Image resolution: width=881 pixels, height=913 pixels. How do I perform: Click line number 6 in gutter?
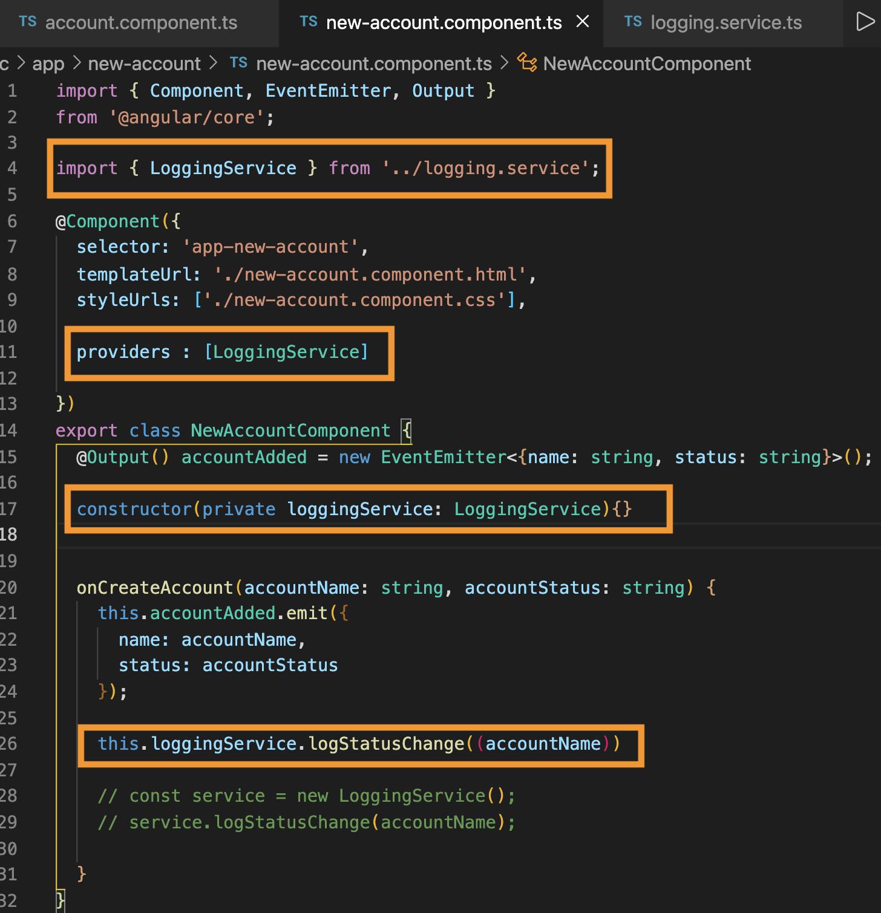pos(12,221)
